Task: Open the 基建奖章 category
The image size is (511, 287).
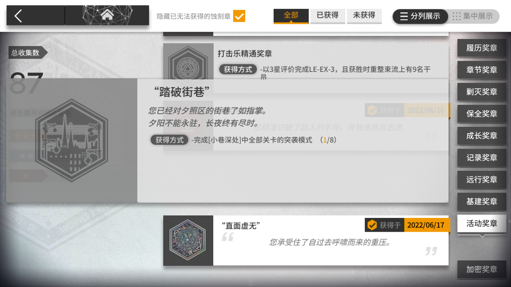Action: pos(482,202)
